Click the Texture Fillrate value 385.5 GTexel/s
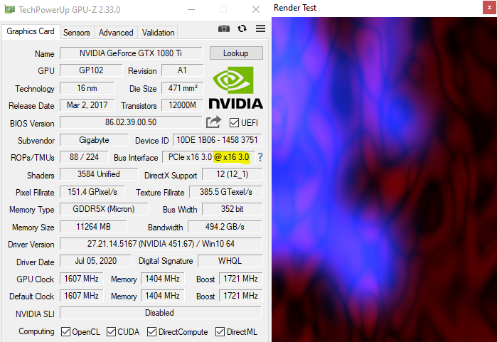This screenshot has height=342, width=497. click(226, 192)
